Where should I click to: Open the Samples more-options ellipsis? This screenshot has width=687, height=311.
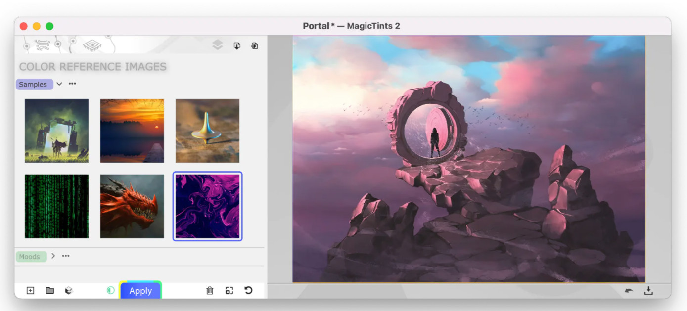(72, 84)
